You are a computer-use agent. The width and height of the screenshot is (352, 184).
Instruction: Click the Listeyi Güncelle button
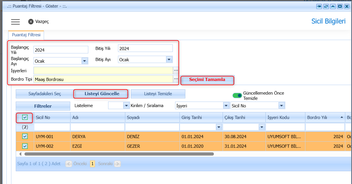(102, 94)
